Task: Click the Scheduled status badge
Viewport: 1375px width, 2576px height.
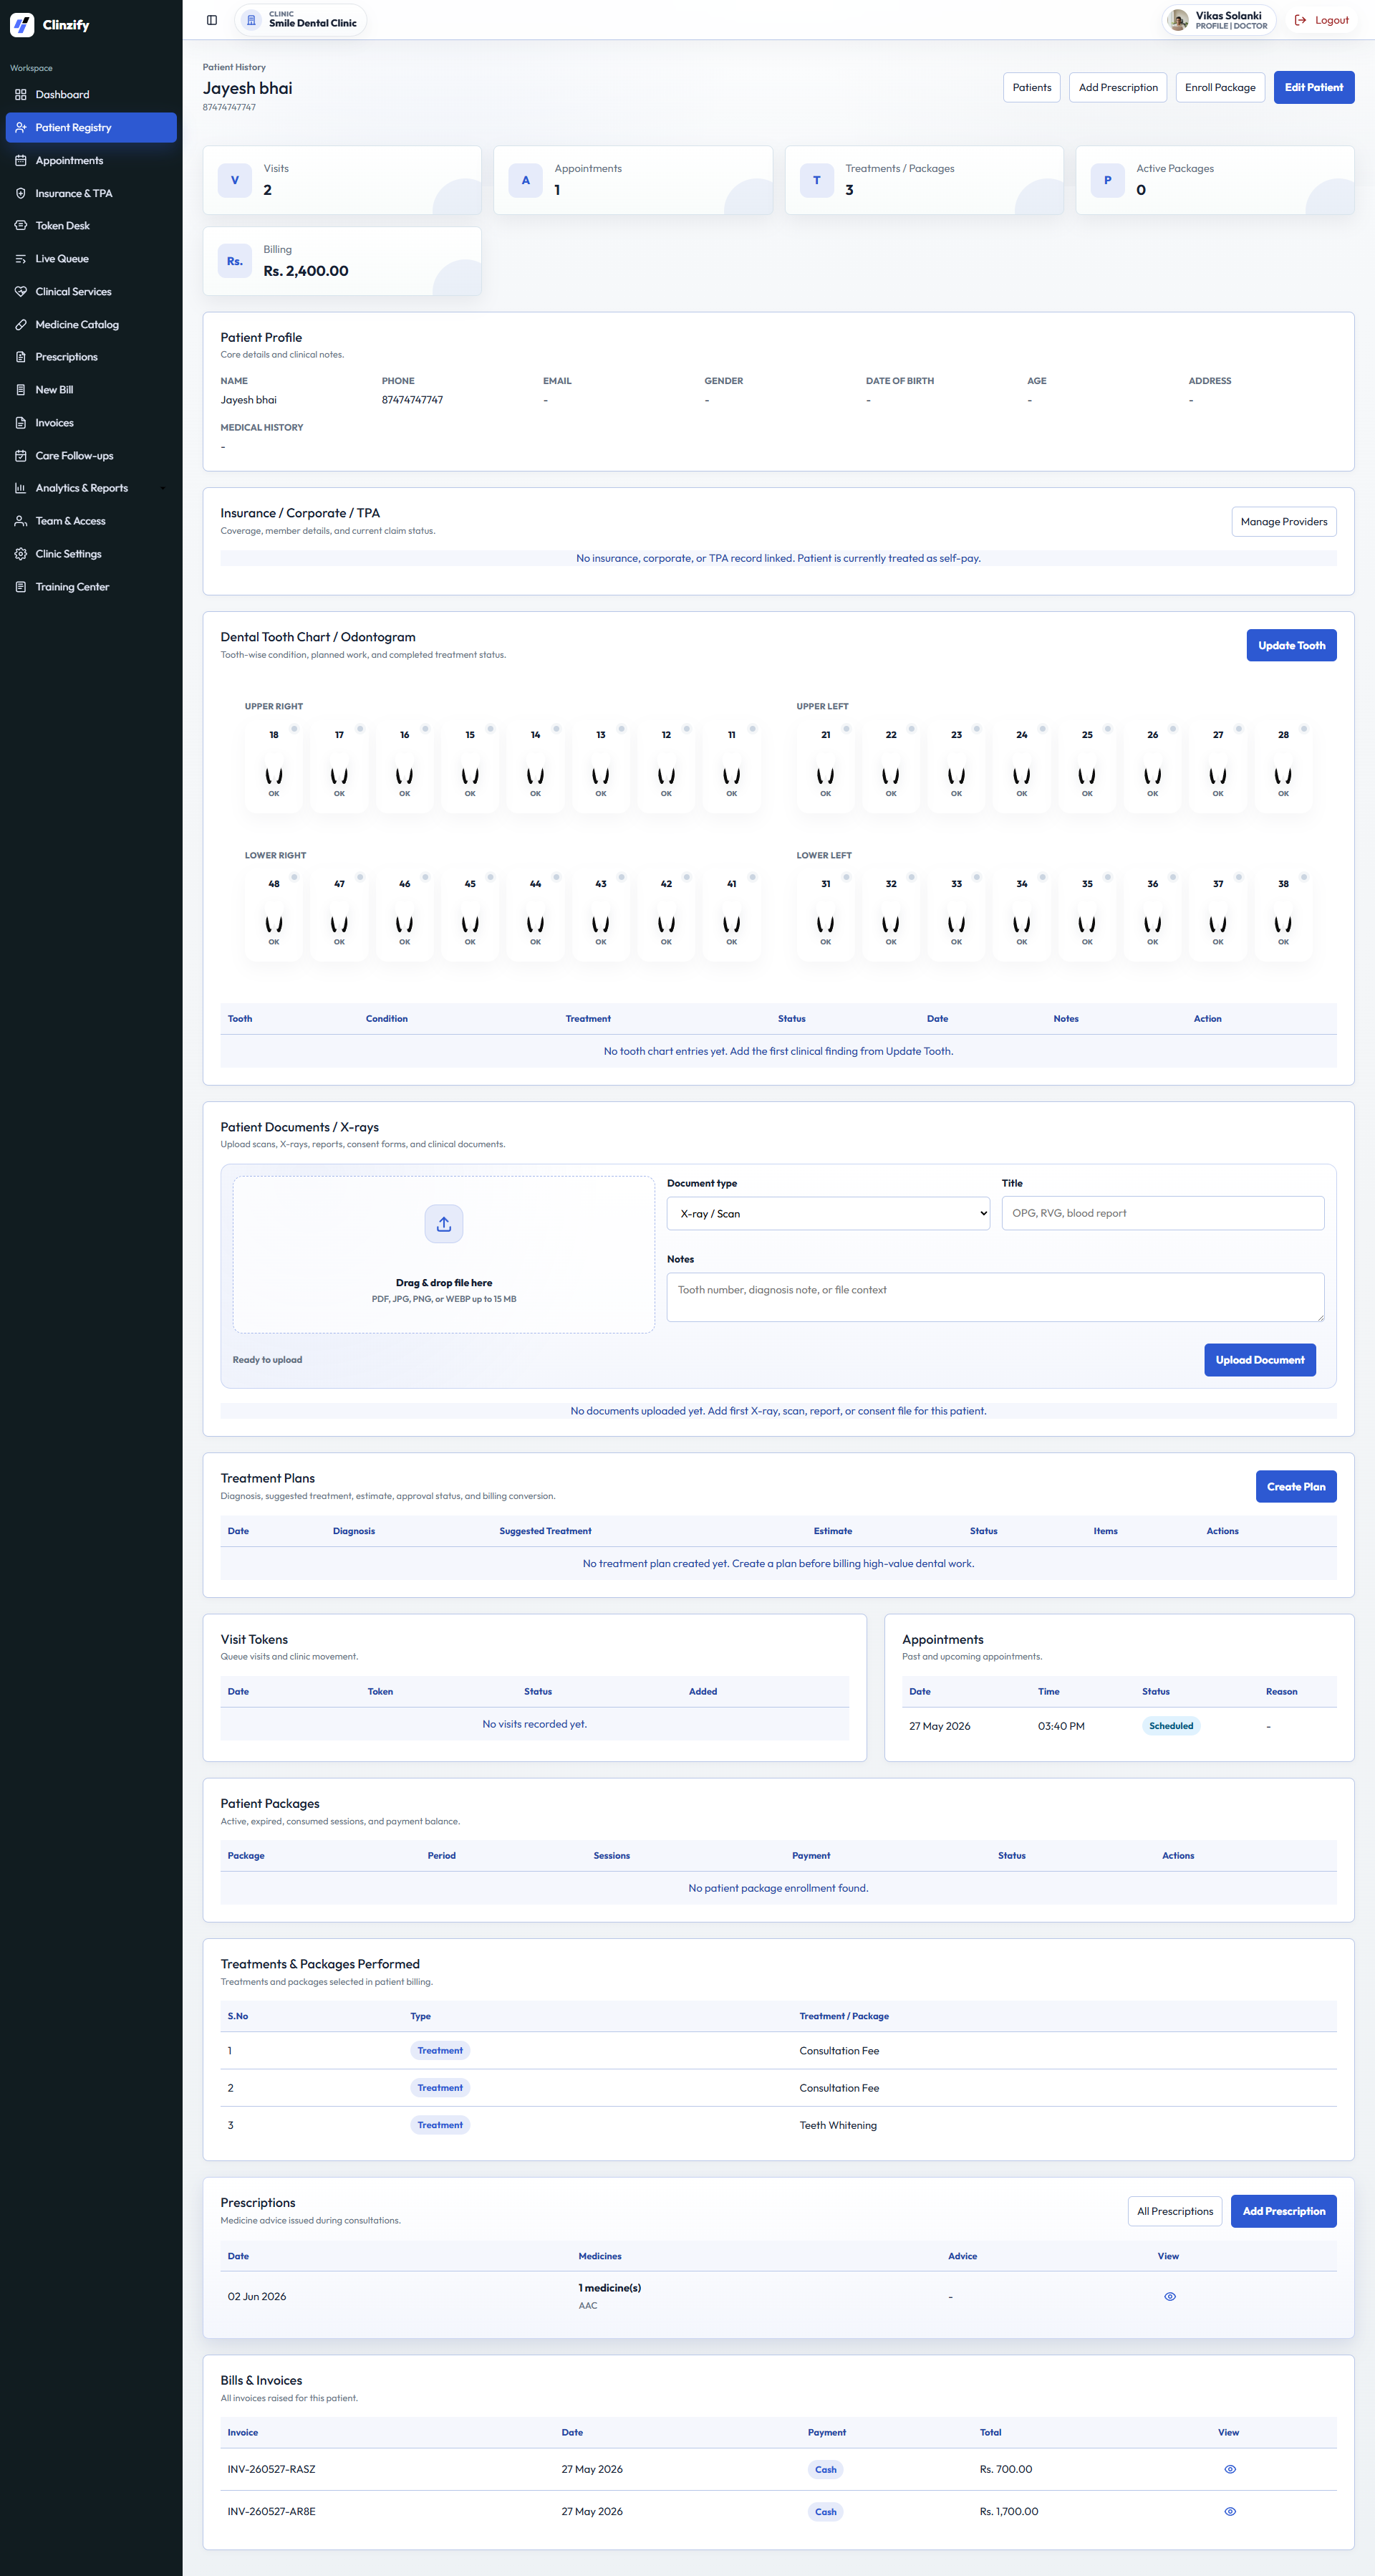Action: click(1171, 1726)
